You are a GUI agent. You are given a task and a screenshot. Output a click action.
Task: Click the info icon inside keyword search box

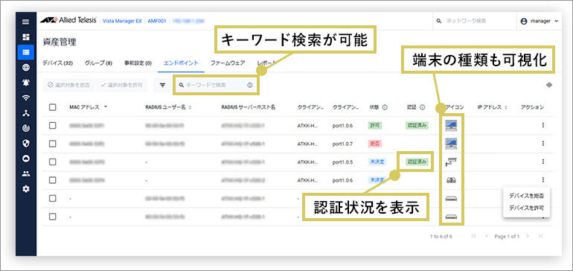tap(249, 85)
